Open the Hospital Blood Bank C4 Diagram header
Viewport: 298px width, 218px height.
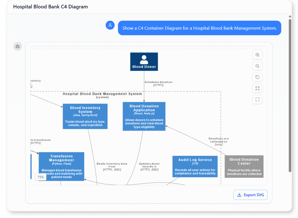tap(50, 7)
